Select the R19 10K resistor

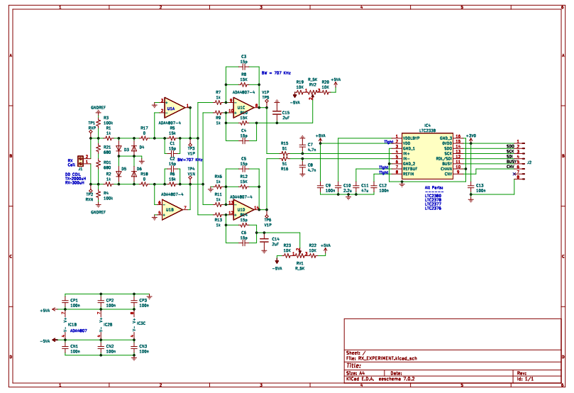(300, 92)
